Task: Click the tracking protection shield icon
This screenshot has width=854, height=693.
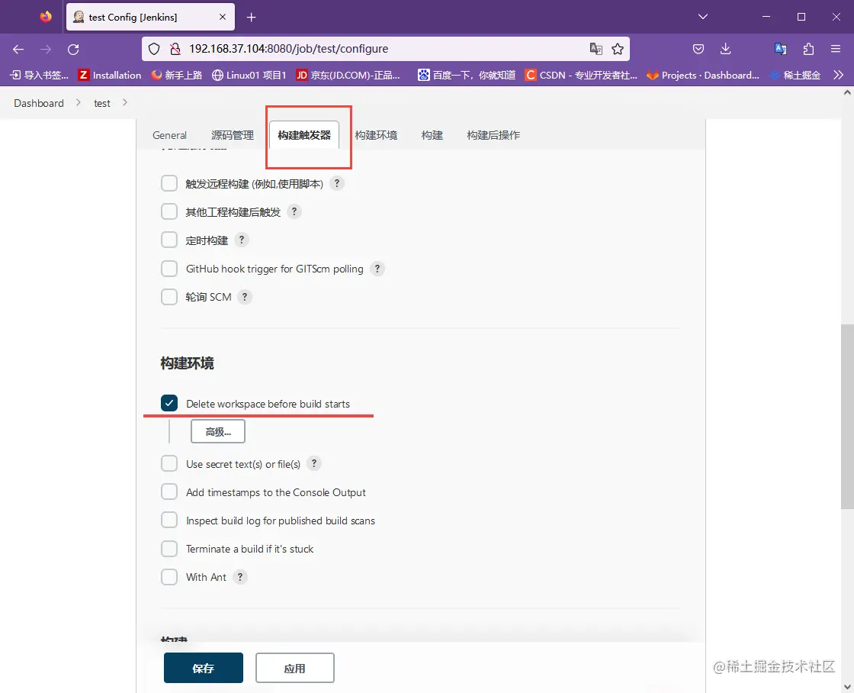Action: tap(155, 48)
